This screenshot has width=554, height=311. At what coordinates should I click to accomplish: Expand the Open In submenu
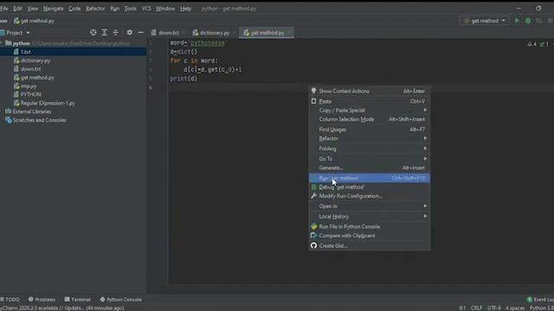pyautogui.click(x=370, y=206)
